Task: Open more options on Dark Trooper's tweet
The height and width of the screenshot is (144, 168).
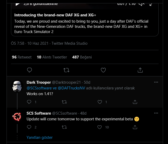Action: point(156,82)
